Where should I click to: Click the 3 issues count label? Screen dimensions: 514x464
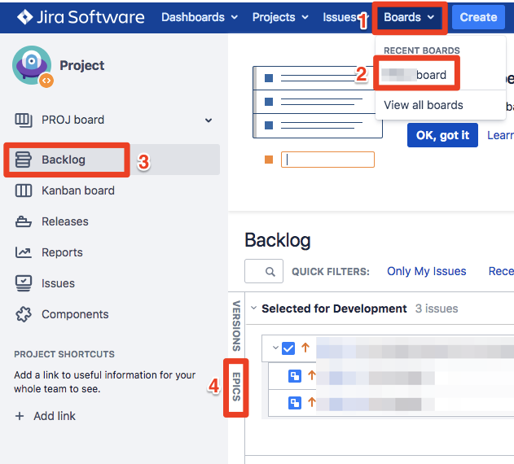pos(437,309)
